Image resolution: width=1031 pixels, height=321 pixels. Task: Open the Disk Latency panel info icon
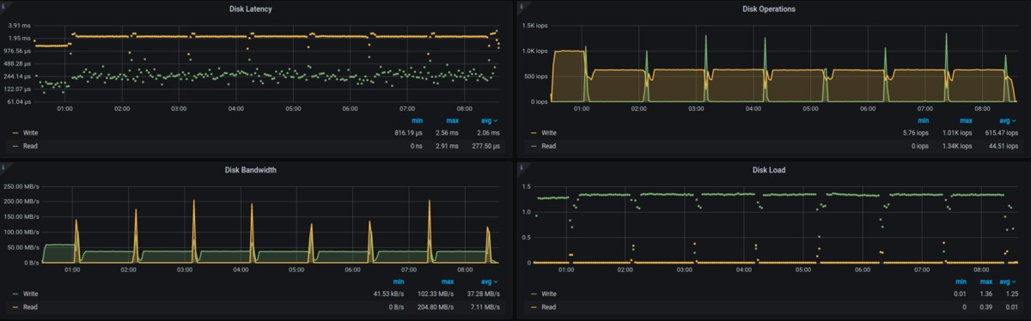(x=4, y=7)
